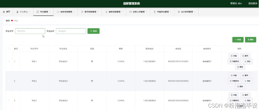The height and width of the screenshot is (111, 262).
Task: Open 费用 for 学生2
Action: (245, 75)
